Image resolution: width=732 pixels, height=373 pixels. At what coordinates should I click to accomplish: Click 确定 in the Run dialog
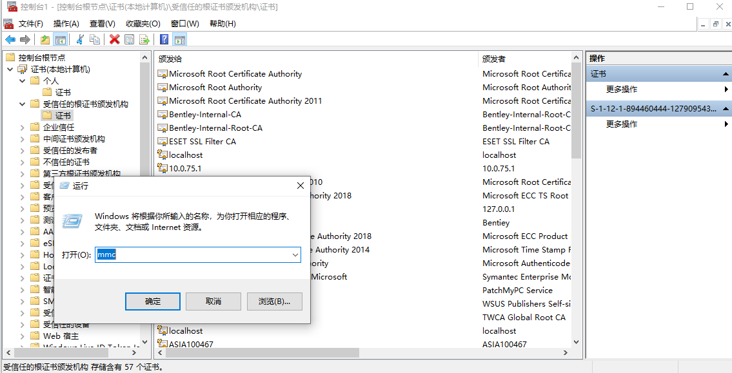pyautogui.click(x=153, y=301)
